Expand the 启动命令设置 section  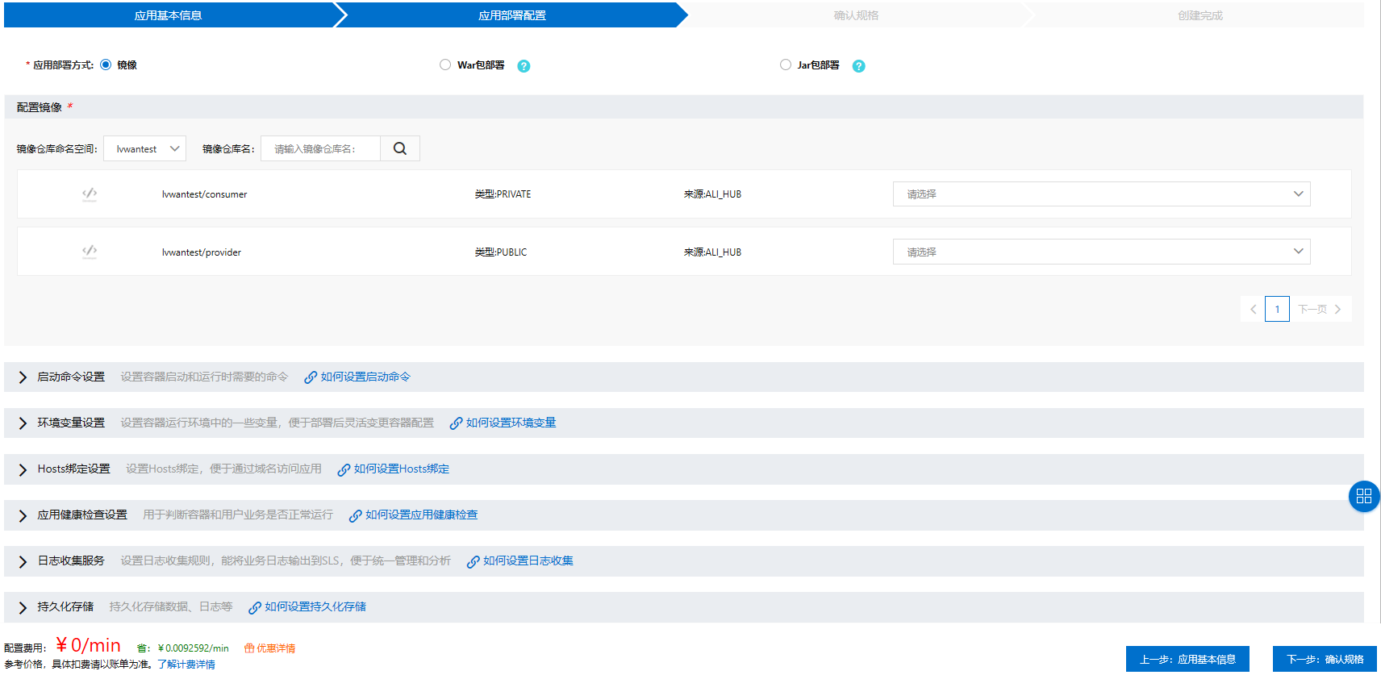click(x=23, y=377)
